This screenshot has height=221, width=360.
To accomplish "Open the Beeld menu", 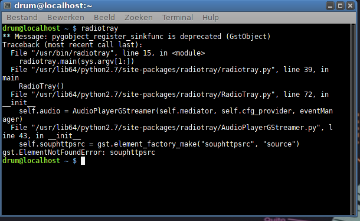I will tap(104, 18).
